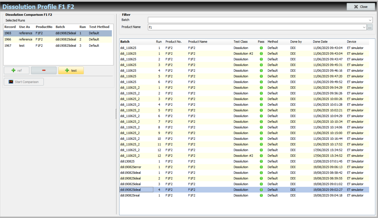
Task: Expand the Product Name dropdown arrow
Action: [364, 27]
